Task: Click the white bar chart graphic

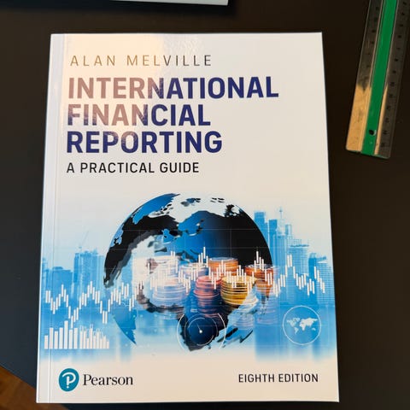Action: 76,335
